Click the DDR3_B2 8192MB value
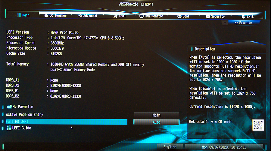 [x=66, y=96]
